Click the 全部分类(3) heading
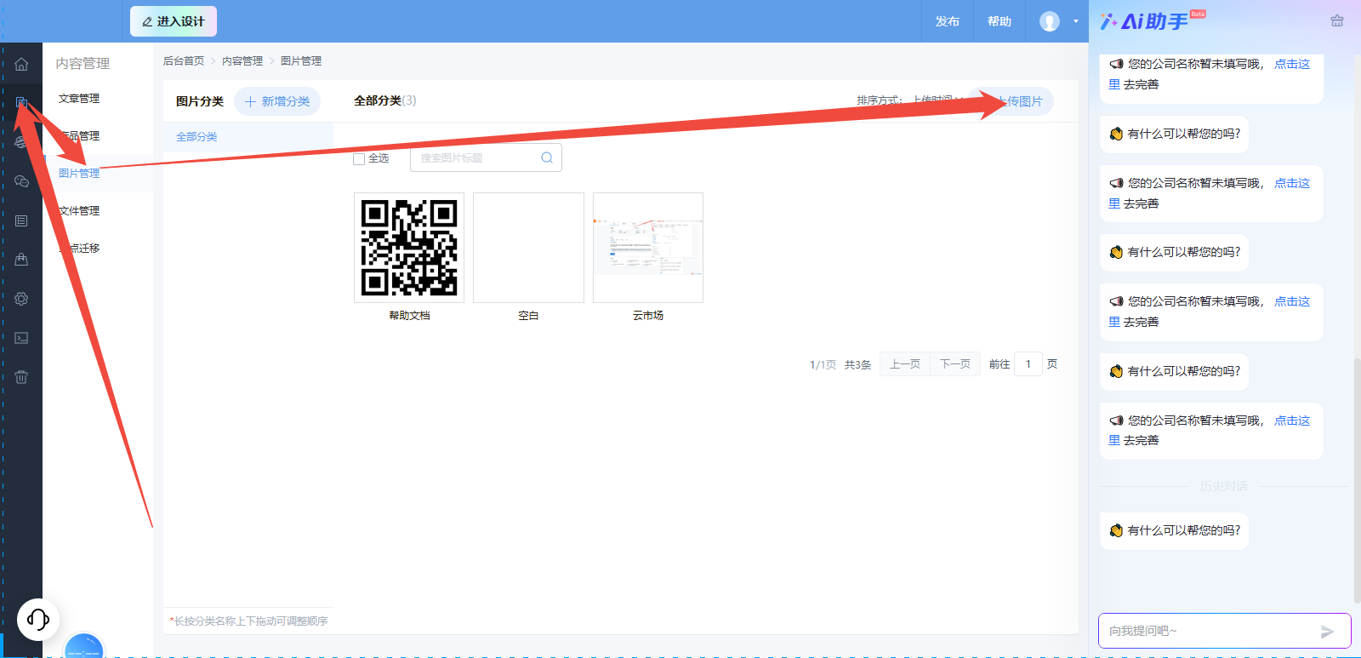1361x658 pixels. point(385,100)
